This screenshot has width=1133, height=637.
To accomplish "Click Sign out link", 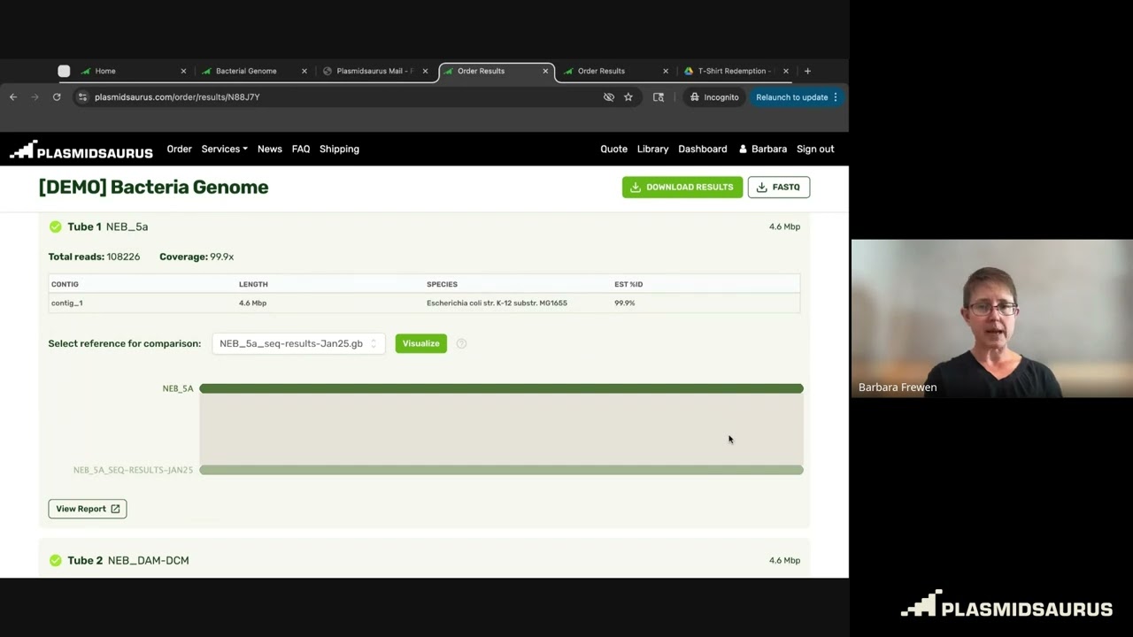I will tap(815, 149).
